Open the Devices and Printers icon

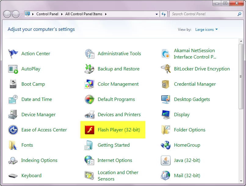click(89, 115)
